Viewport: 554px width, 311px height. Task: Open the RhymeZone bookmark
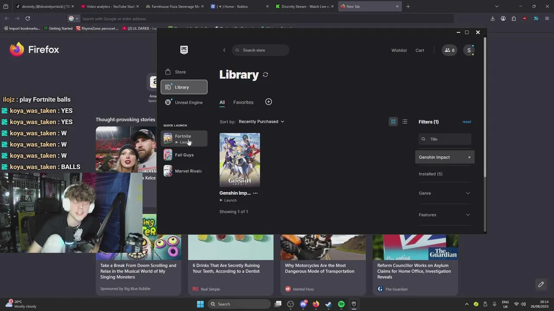97,29
